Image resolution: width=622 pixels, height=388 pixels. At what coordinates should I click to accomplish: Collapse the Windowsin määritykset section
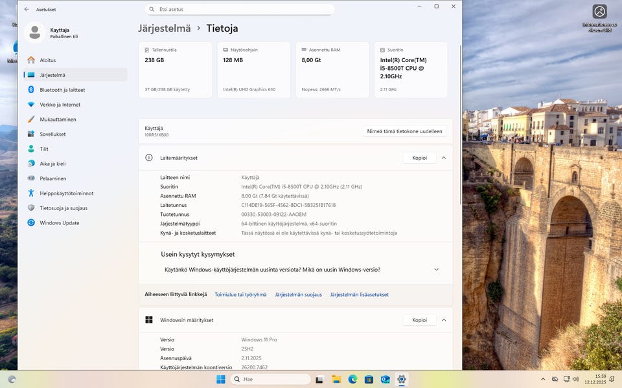click(x=444, y=320)
